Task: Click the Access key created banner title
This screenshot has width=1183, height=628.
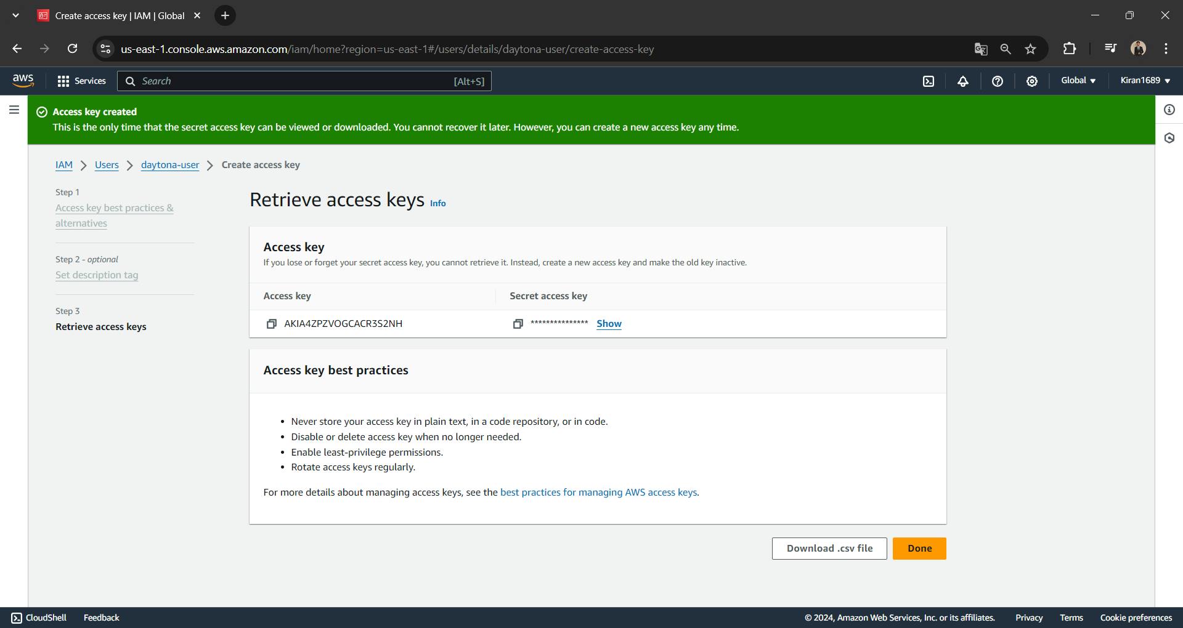Action: point(95,112)
